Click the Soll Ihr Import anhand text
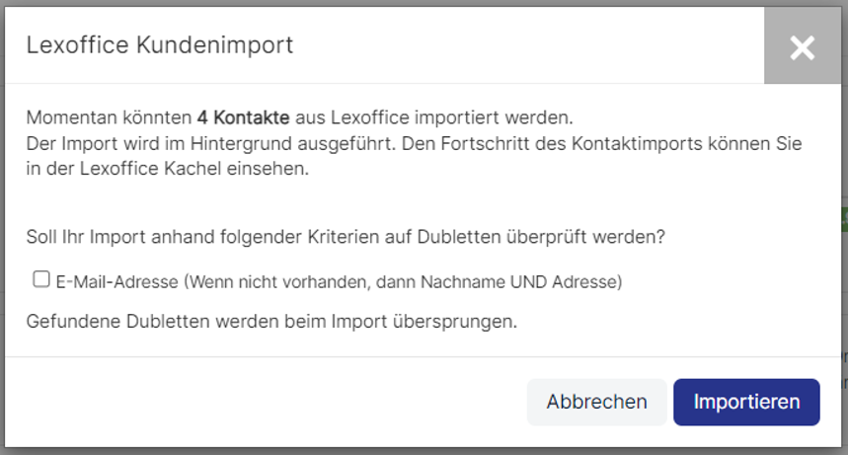The image size is (848, 455). coord(120,237)
